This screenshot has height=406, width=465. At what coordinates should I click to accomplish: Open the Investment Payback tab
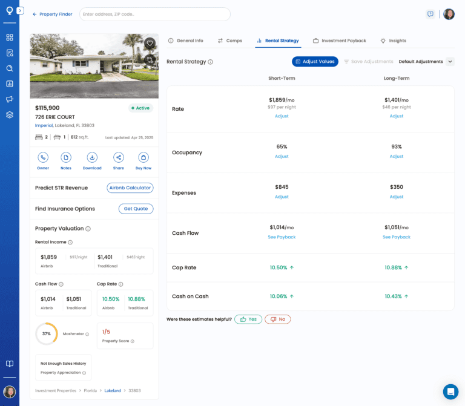click(x=339, y=41)
